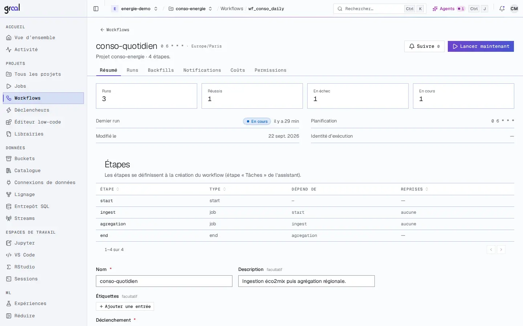The image size is (523, 326).
Task: Switch to the Backfills tab
Action: [x=161, y=70]
